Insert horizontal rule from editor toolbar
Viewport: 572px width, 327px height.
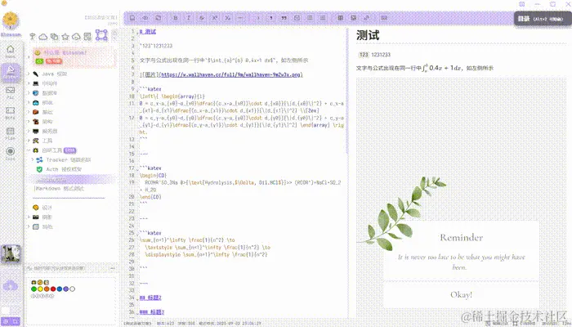coord(240,18)
